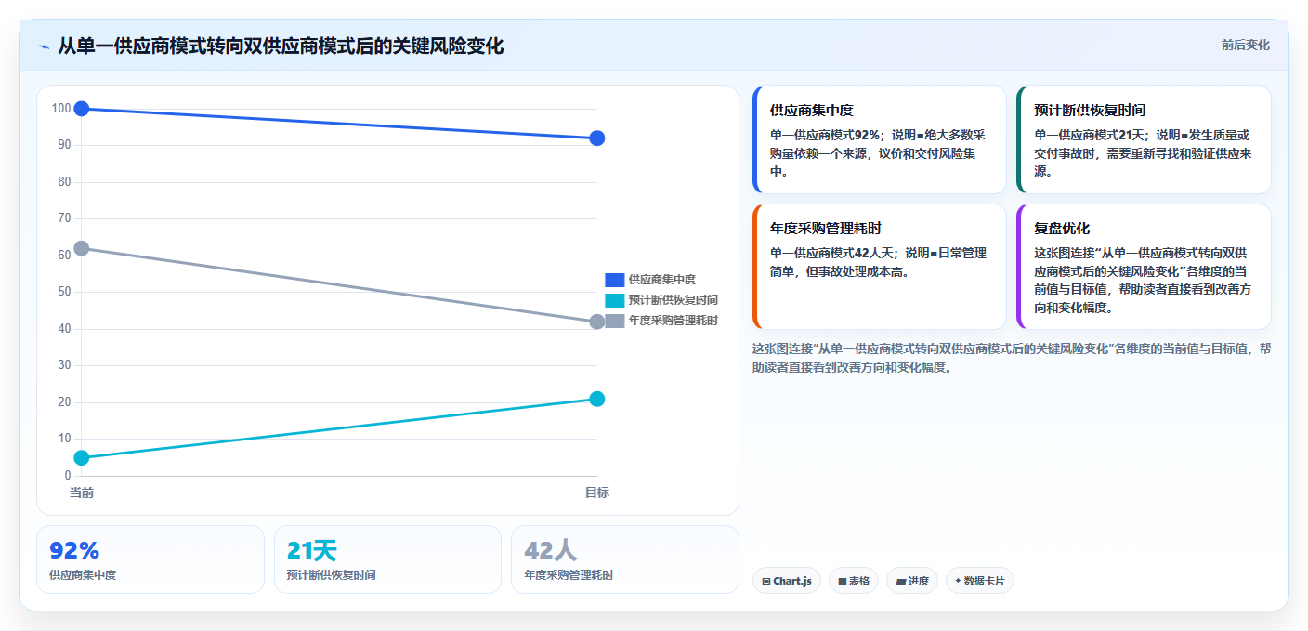Click the y-axis value 0

(x=67, y=475)
